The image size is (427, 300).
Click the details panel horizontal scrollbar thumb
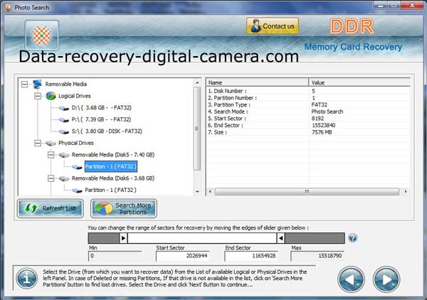point(307,191)
